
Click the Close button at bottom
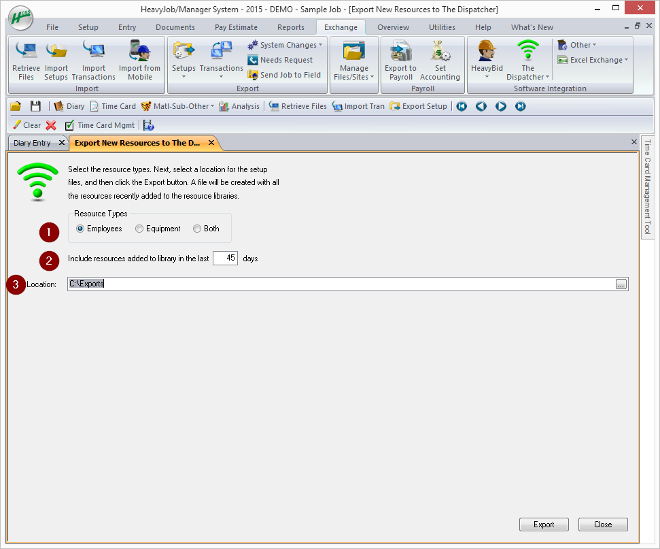(x=603, y=524)
